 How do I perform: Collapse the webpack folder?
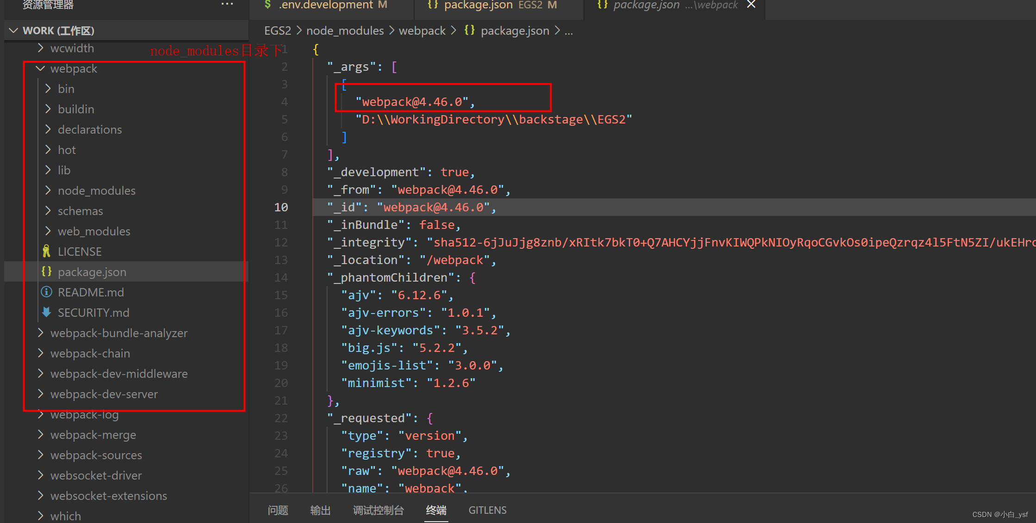click(41, 68)
